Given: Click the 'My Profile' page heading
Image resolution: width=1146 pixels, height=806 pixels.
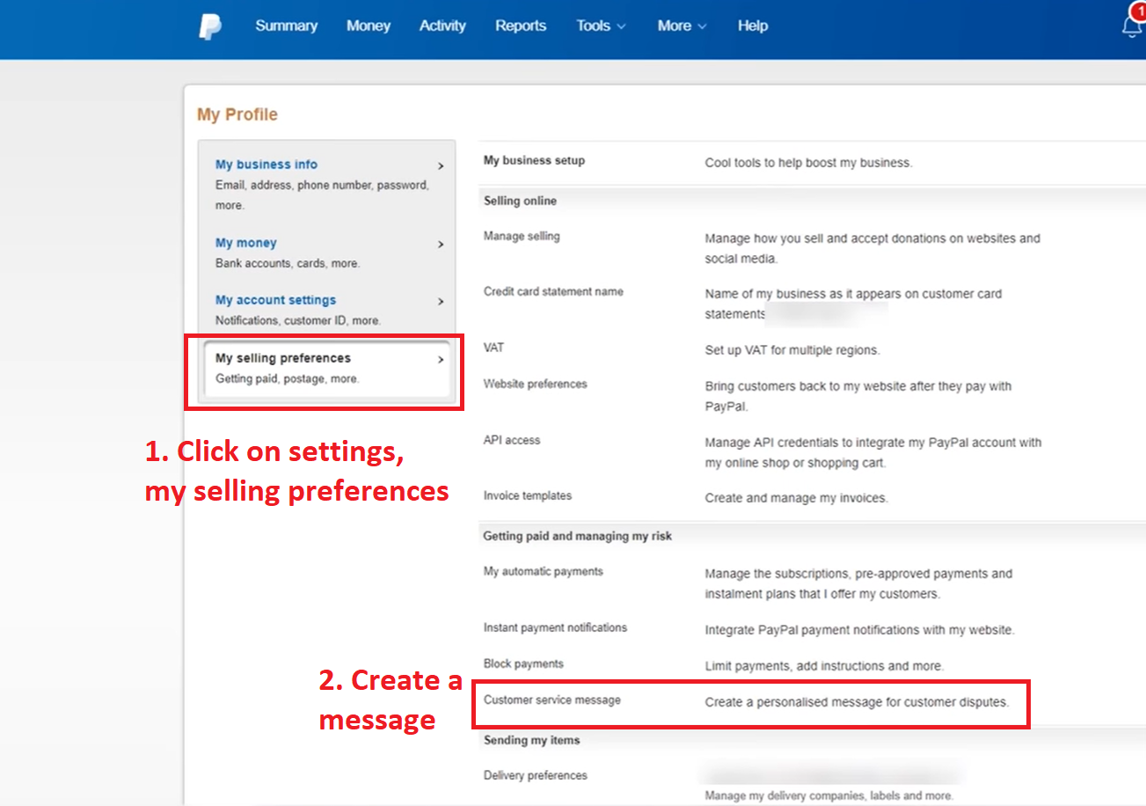Looking at the screenshot, I should click(237, 114).
